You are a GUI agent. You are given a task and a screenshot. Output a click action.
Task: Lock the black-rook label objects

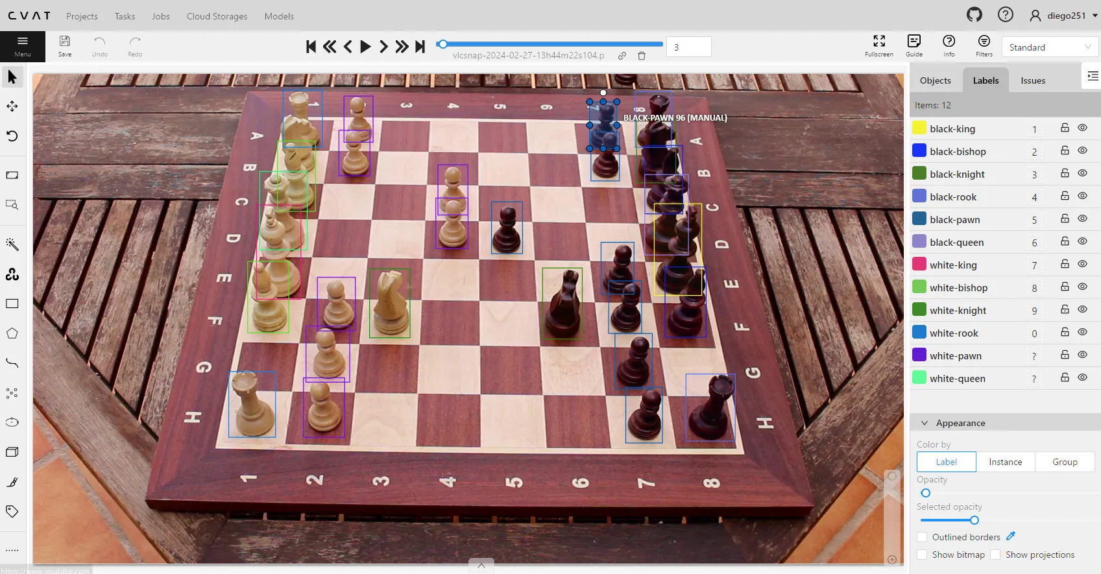1065,196
